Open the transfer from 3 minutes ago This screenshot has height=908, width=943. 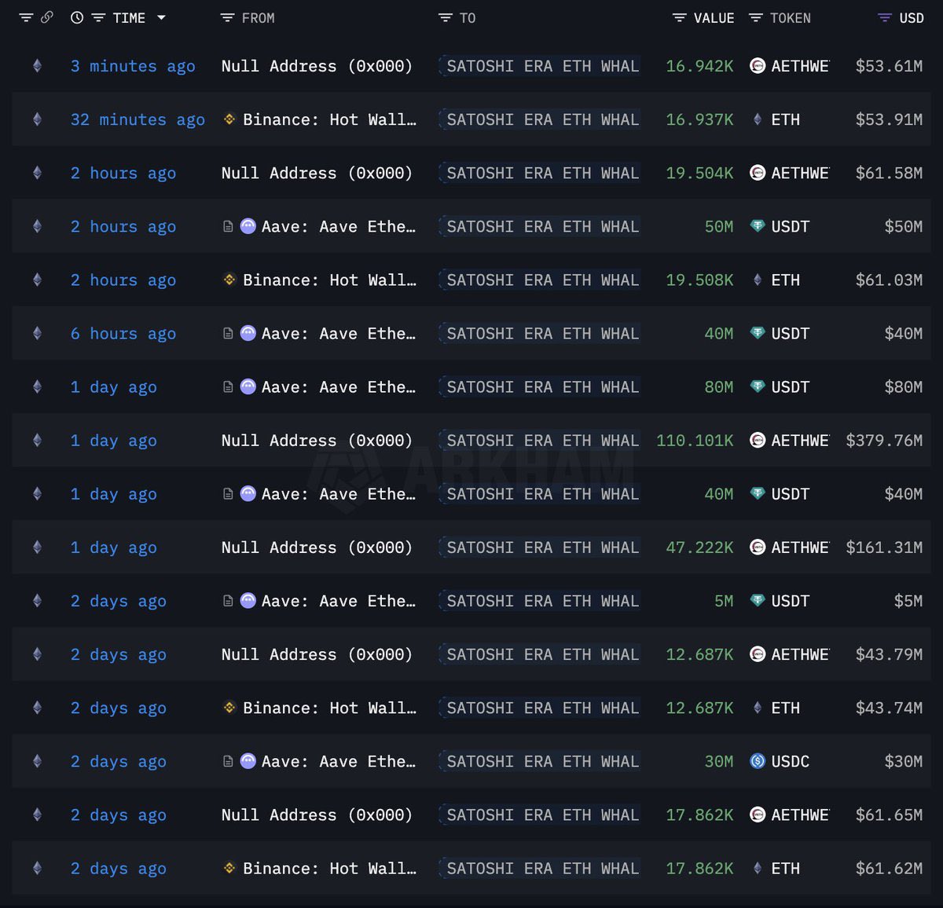132,66
